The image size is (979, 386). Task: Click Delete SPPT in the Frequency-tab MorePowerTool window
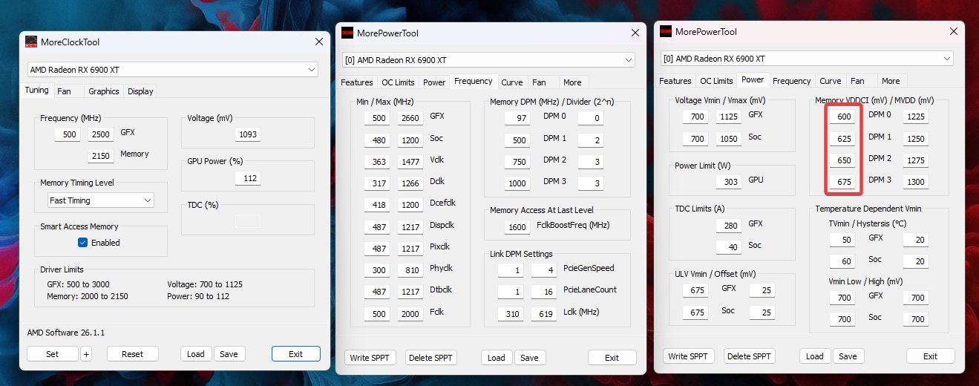pos(431,358)
